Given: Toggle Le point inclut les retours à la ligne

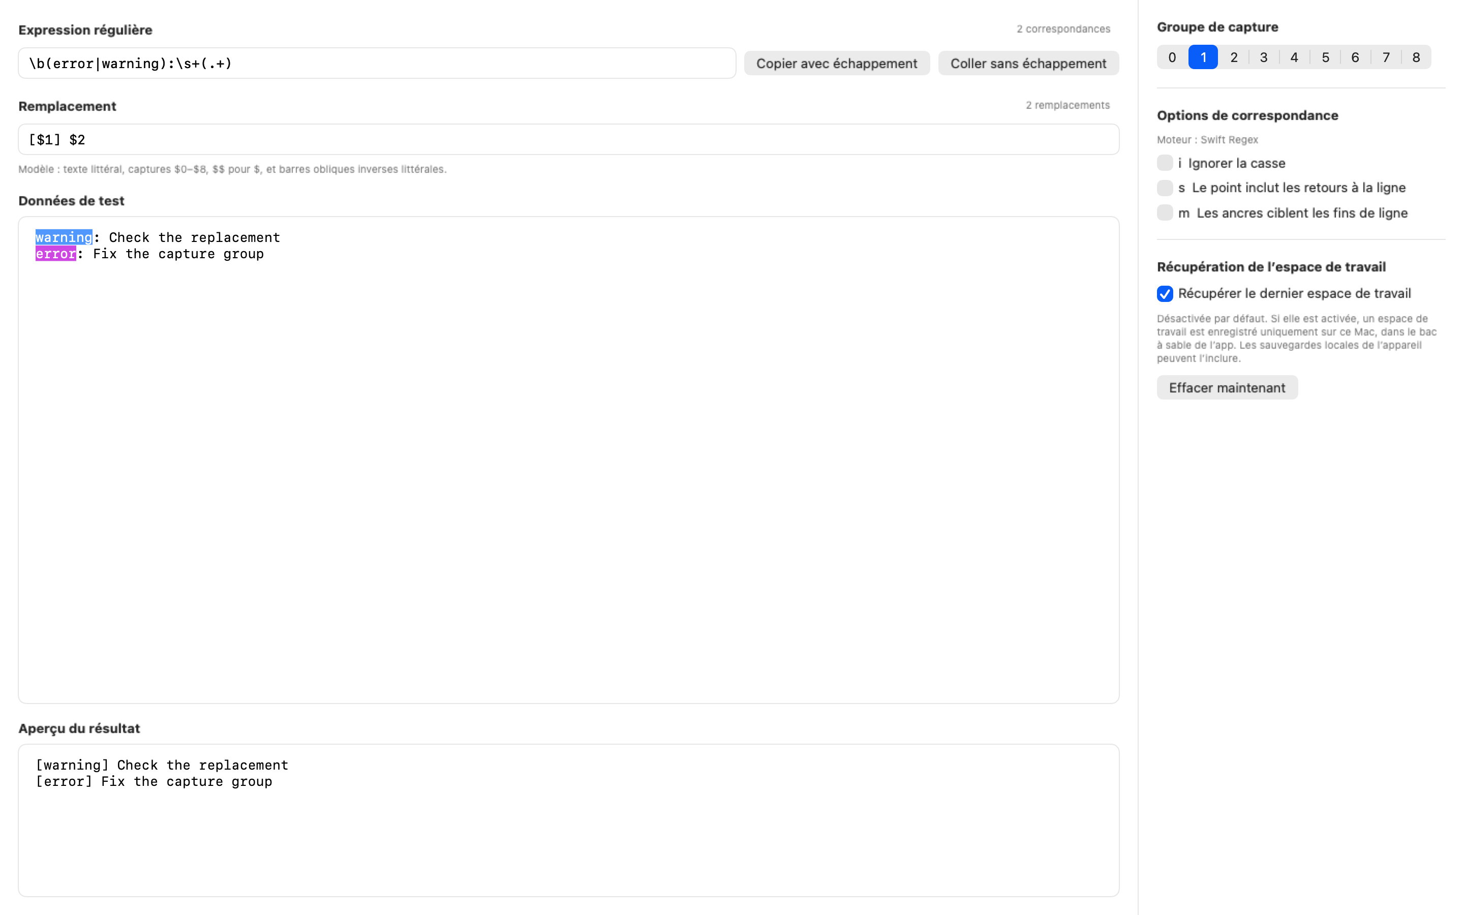Looking at the screenshot, I should 1165,188.
